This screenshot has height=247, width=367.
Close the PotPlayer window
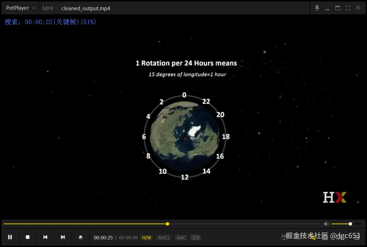coord(358,8)
